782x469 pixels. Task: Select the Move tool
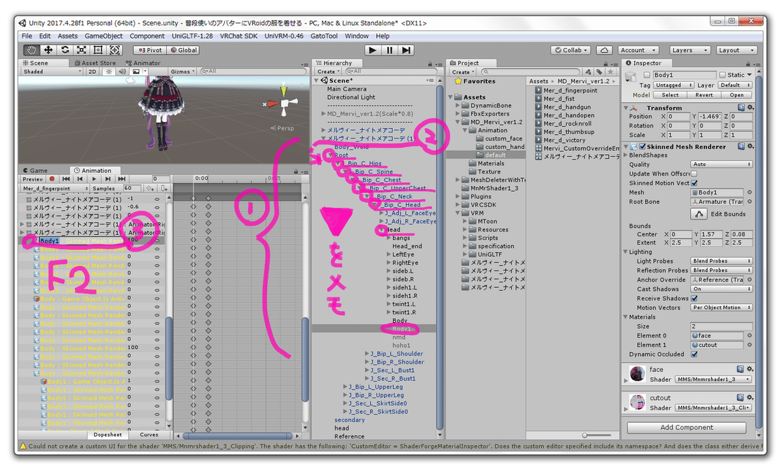click(x=48, y=50)
